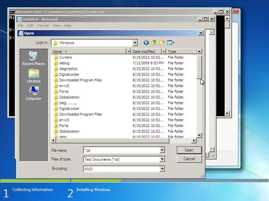Open Notepad's File menu
This screenshot has height=201, width=269.
[x=21, y=25]
